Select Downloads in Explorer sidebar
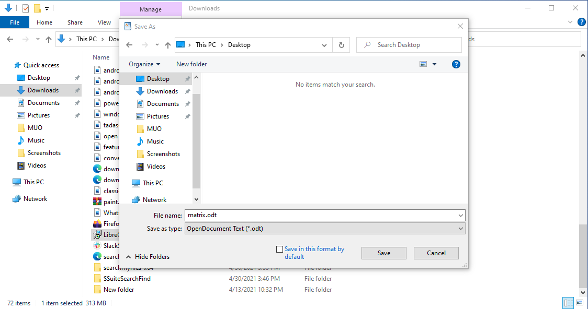 [43, 90]
